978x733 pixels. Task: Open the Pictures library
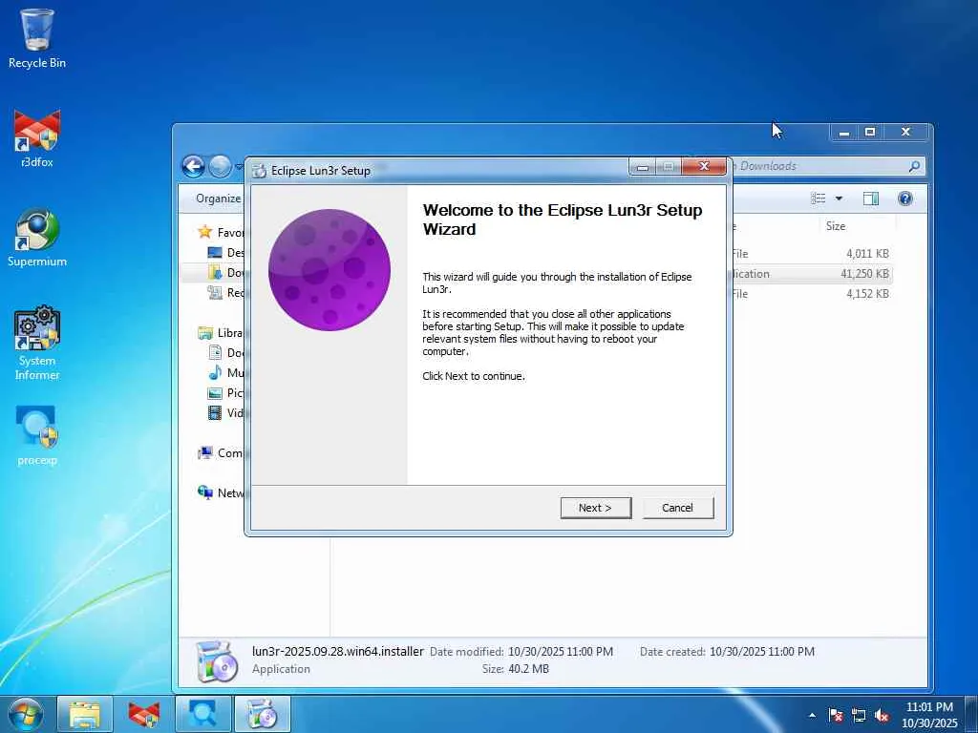click(225, 392)
